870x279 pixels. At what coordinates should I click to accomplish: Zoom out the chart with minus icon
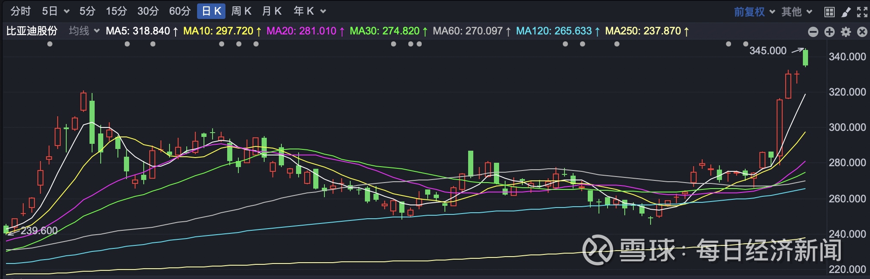pyautogui.click(x=813, y=32)
